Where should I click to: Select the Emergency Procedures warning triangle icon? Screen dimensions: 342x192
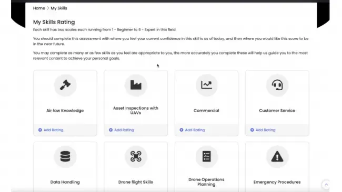277,156
